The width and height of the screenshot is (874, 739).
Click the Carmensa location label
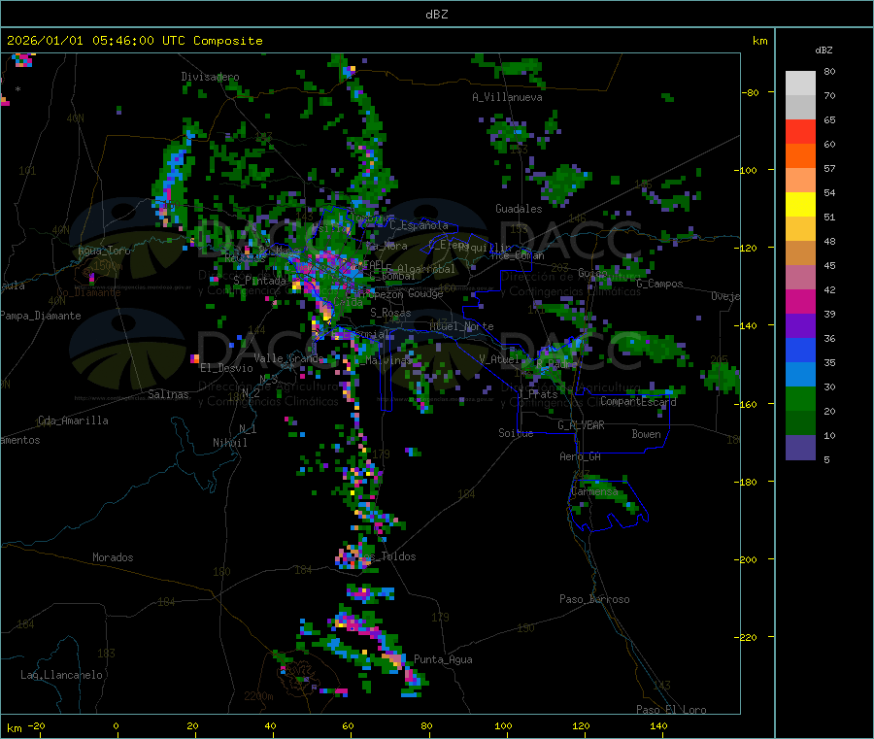[594, 491]
